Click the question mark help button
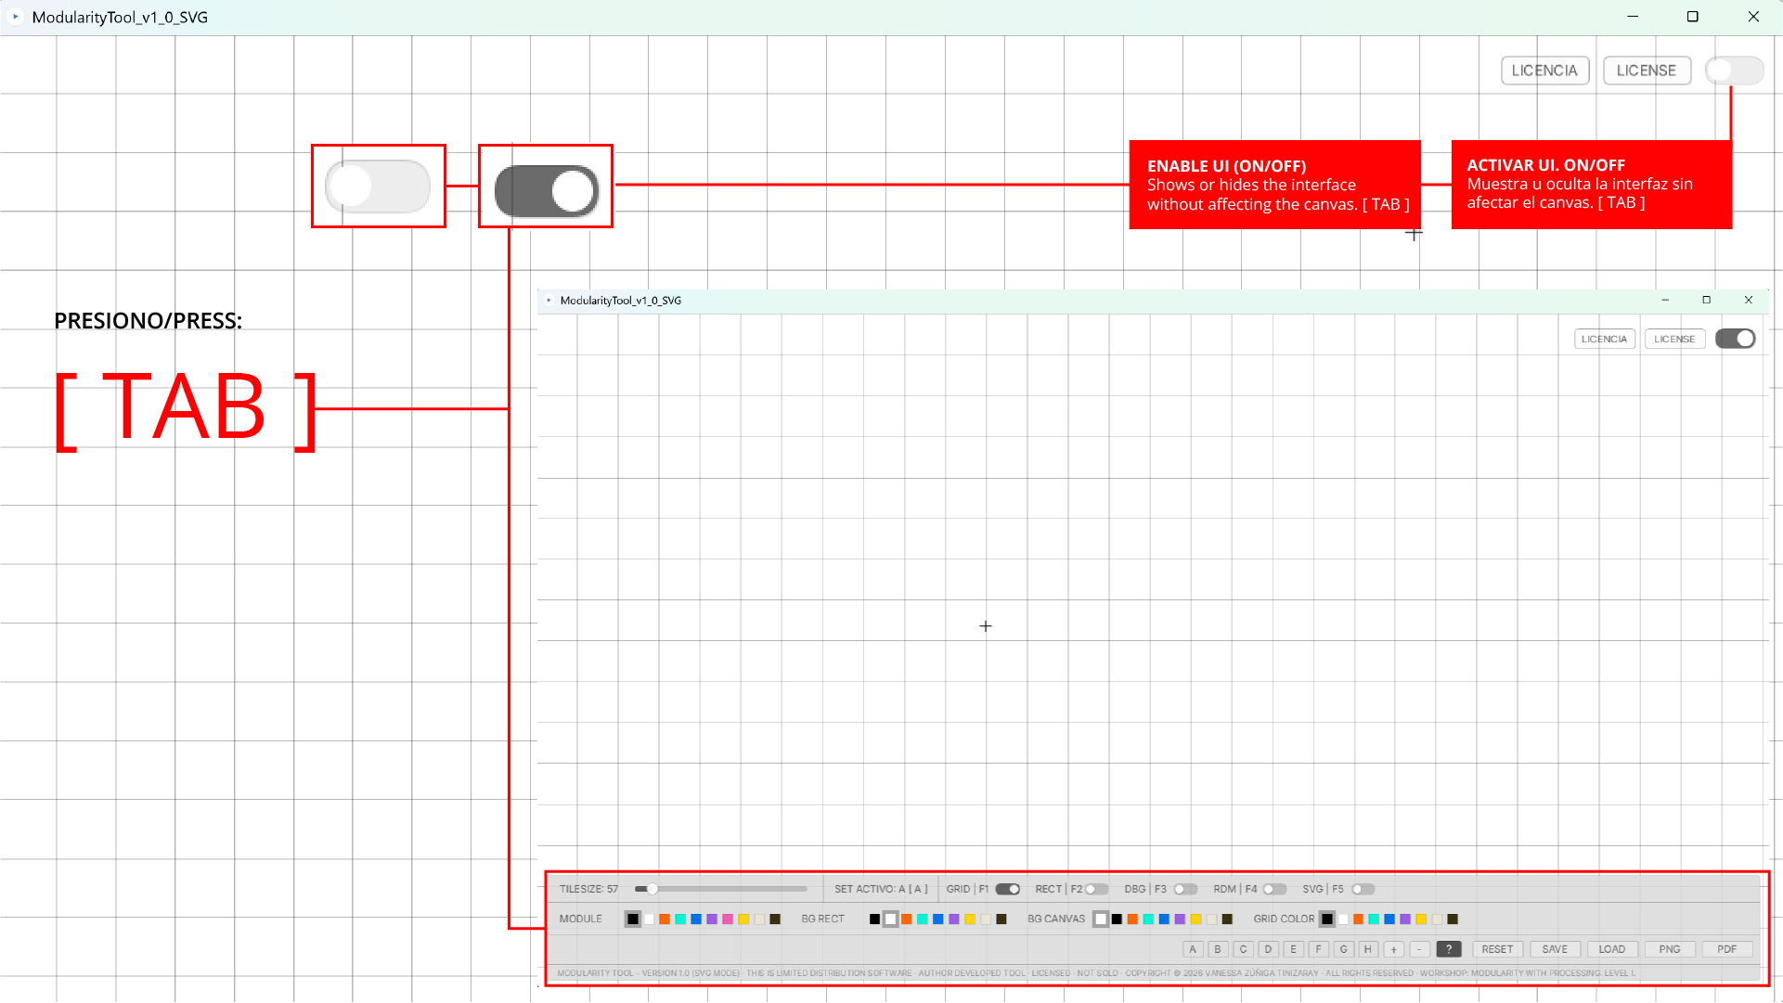Screen dimensions: 1783x1003 click(x=1448, y=949)
